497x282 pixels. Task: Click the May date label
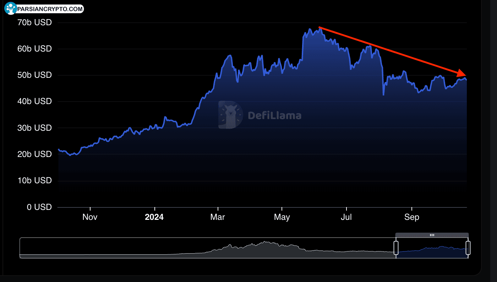282,217
